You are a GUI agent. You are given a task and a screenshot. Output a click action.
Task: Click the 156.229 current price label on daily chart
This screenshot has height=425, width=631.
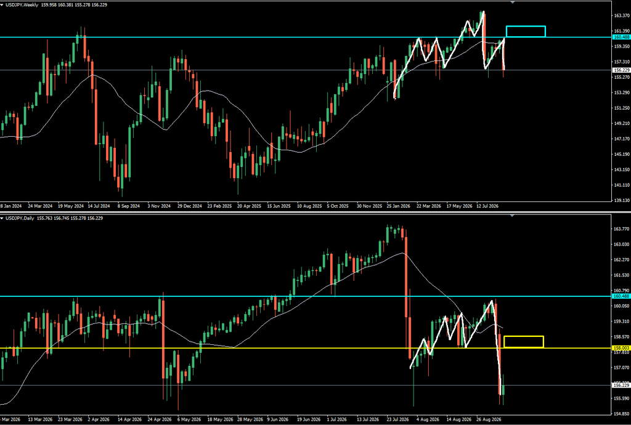point(621,385)
